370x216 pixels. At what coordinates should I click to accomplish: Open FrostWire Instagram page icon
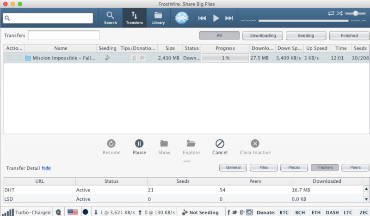point(249,212)
